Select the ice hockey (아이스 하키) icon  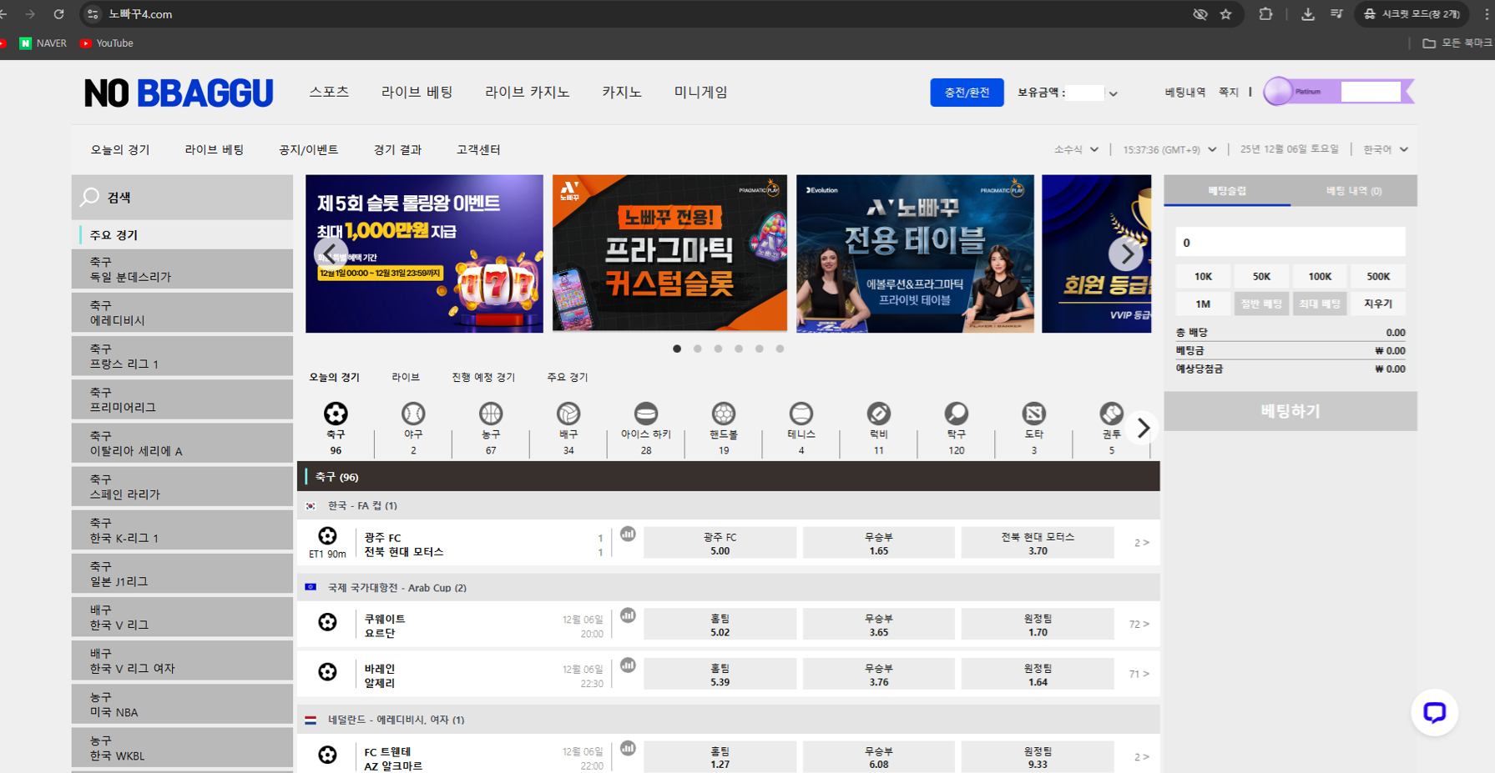(645, 414)
